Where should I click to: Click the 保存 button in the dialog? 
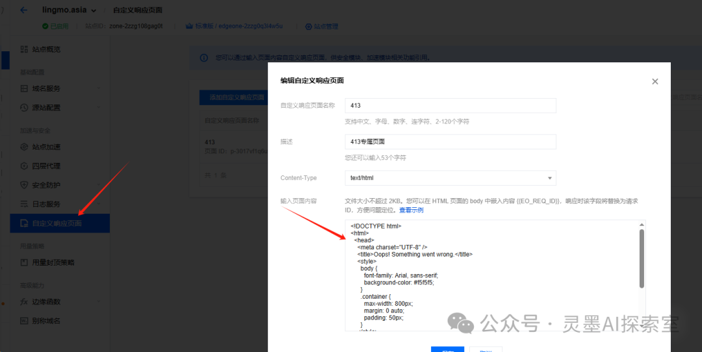click(x=447, y=350)
